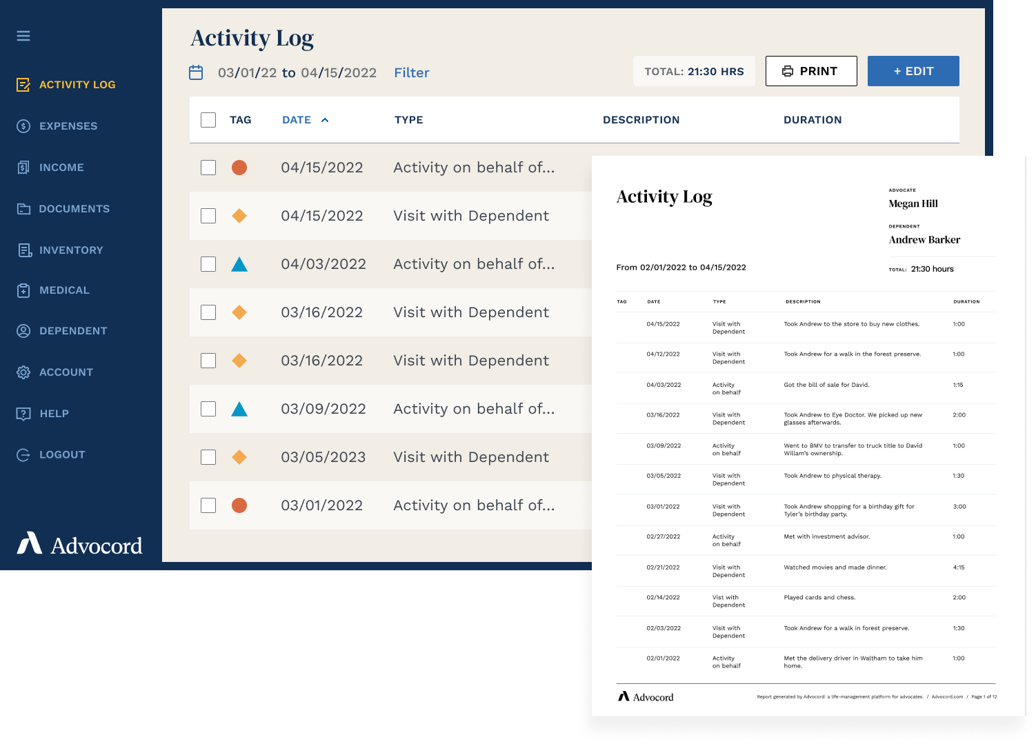Open the hamburger menu icon
Image resolution: width=1036 pixels, height=744 pixels.
(23, 36)
